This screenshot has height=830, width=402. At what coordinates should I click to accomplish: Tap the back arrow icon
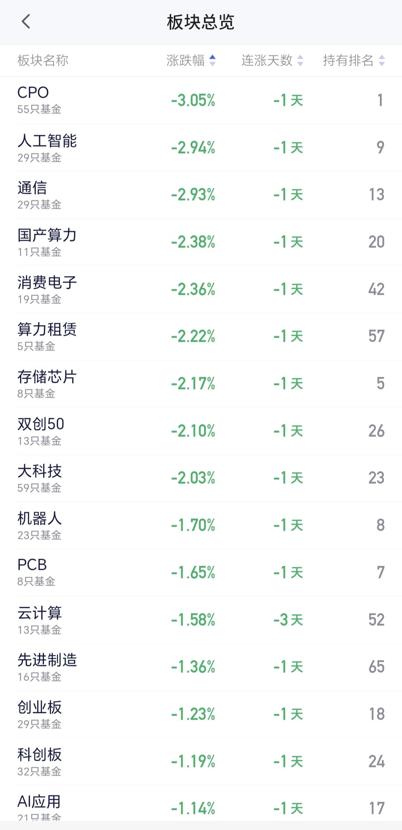tap(26, 22)
